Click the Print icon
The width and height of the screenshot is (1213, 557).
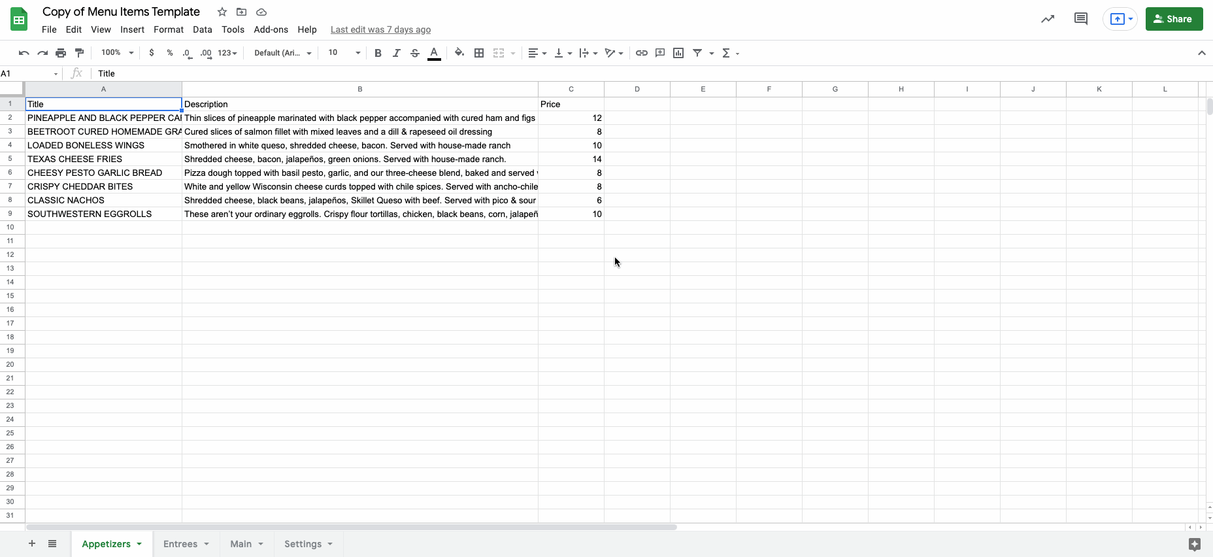pyautogui.click(x=61, y=53)
